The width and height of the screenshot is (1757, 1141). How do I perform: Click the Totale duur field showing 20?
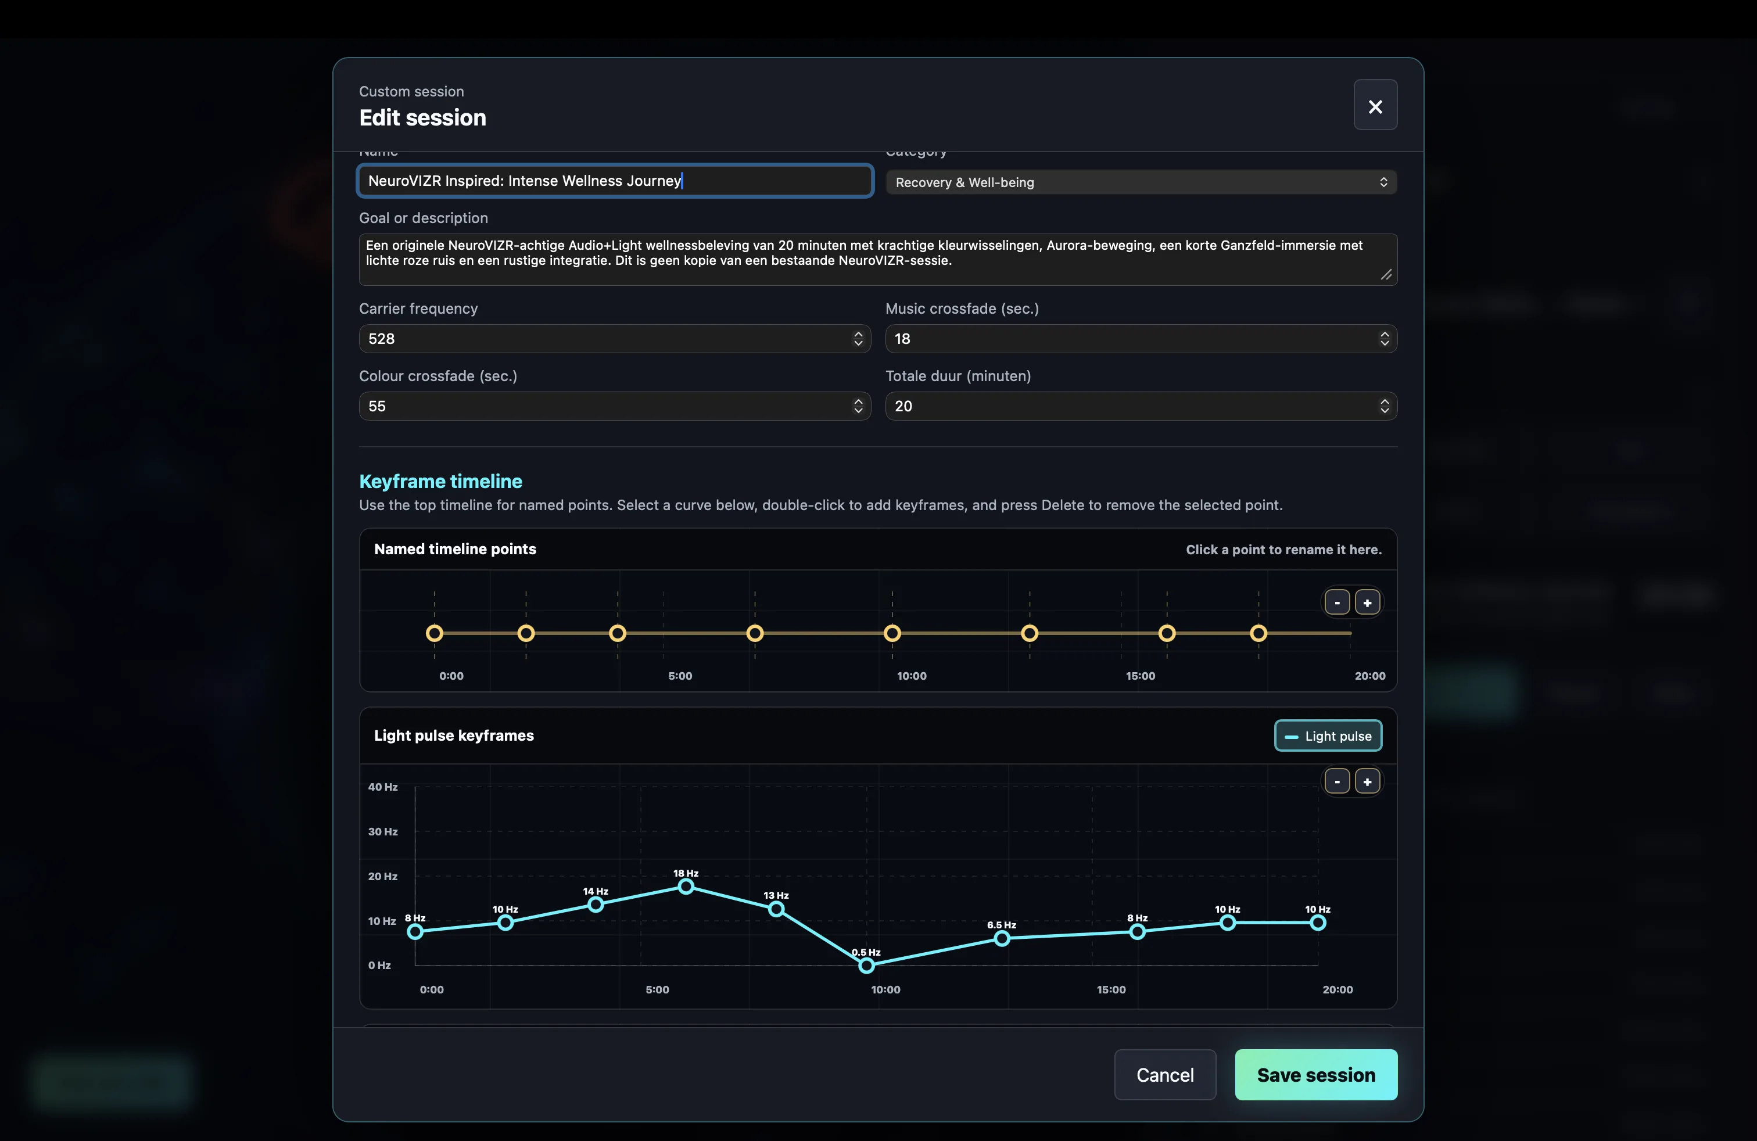[1141, 406]
